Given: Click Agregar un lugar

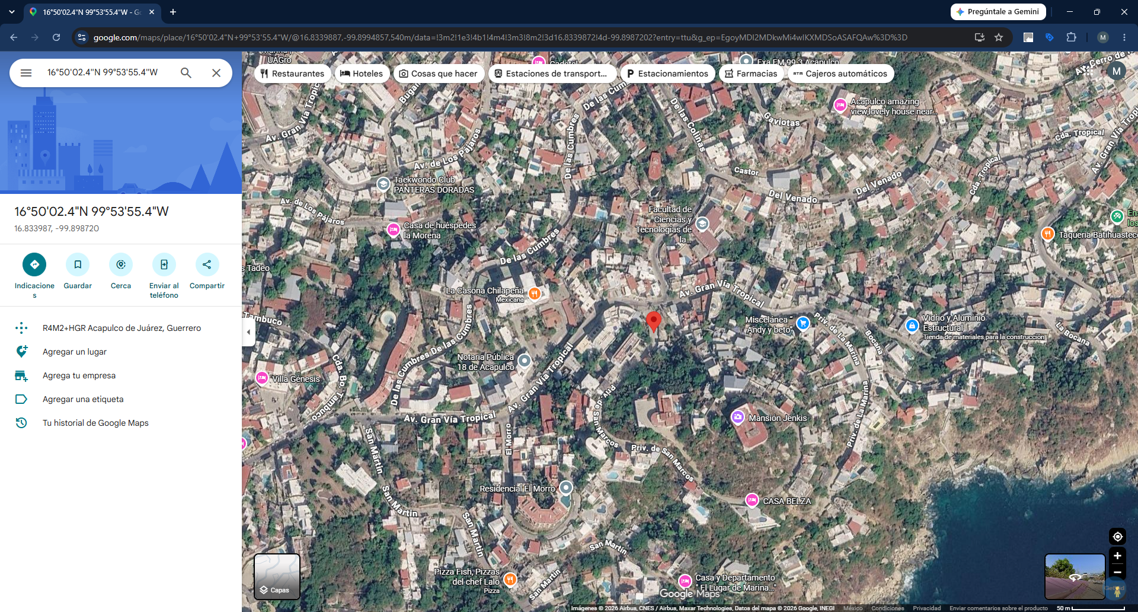Looking at the screenshot, I should (121, 352).
